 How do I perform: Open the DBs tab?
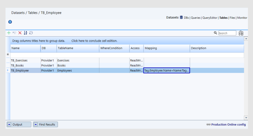click(186, 17)
